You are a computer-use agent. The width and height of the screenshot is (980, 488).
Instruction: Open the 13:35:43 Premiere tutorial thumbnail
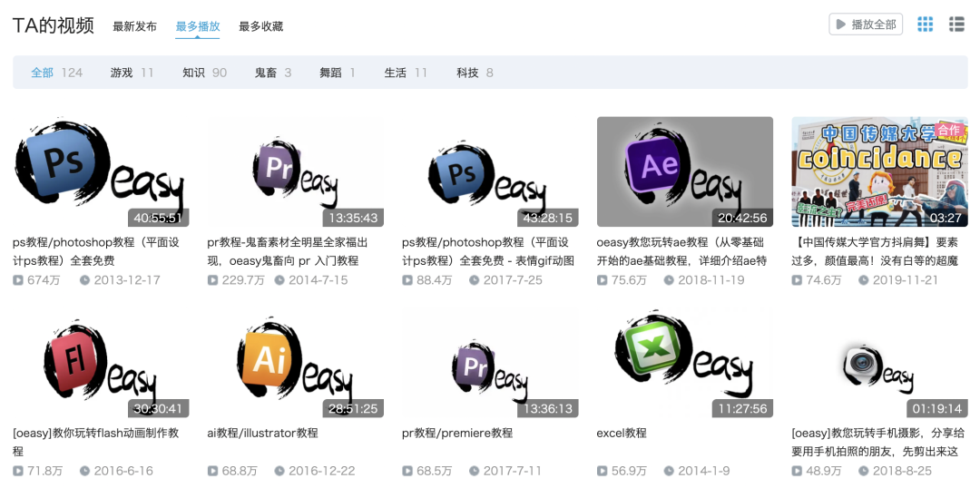[295, 171]
